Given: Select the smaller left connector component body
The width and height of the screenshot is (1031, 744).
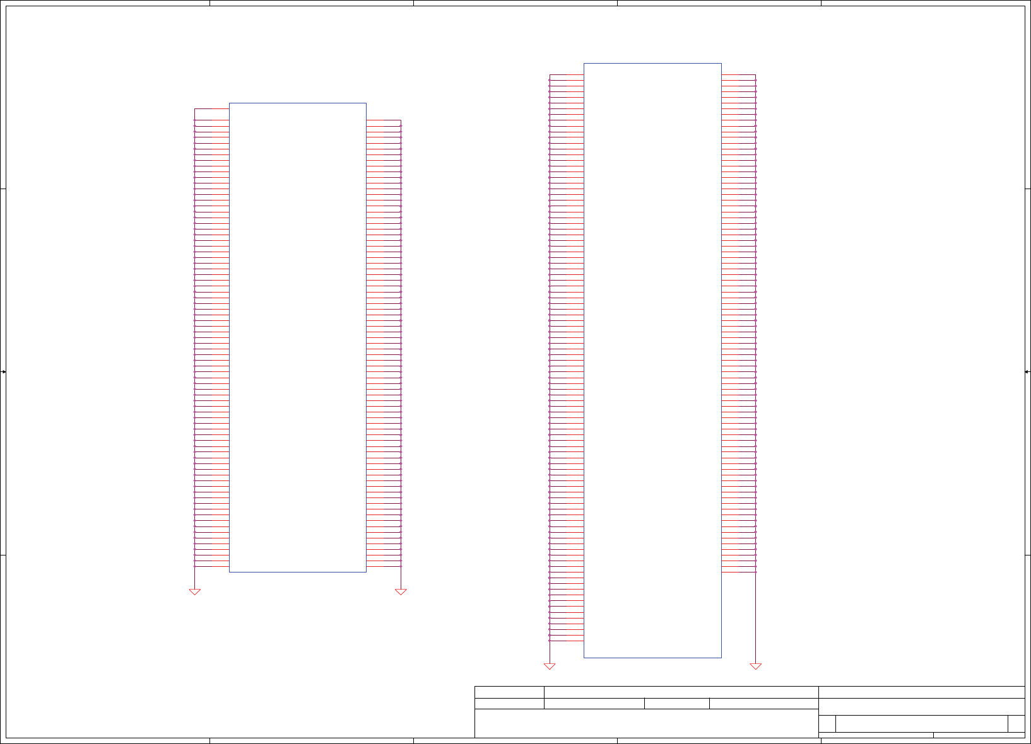Looking at the screenshot, I should click(x=297, y=337).
